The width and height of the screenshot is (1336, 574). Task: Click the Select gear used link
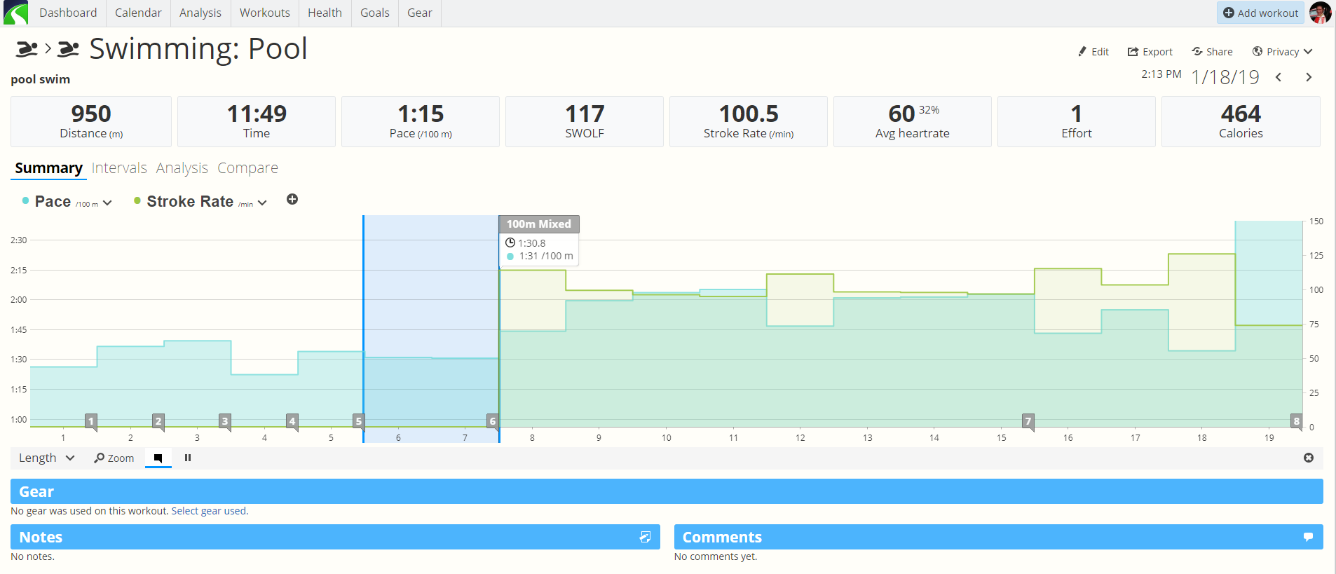208,511
